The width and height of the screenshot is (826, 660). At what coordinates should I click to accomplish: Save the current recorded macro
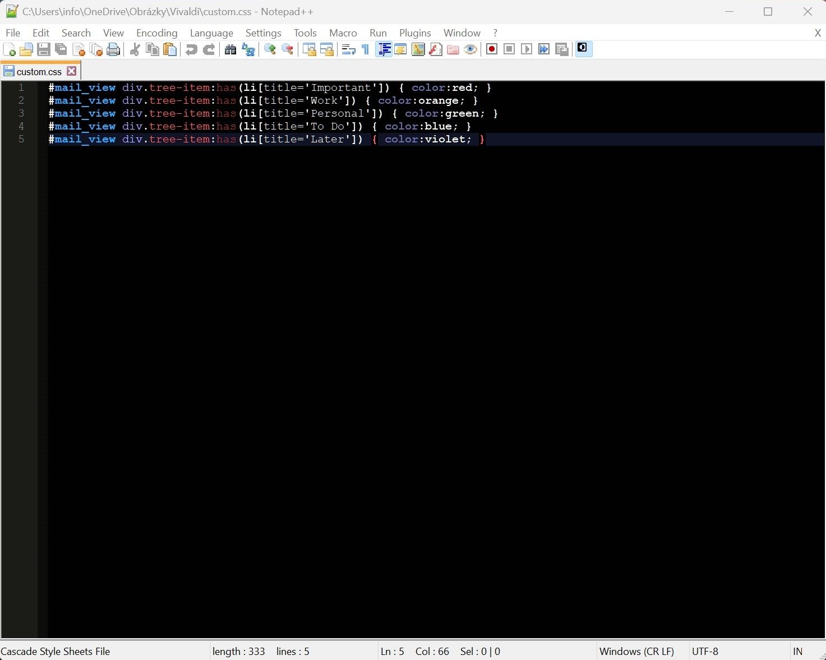[x=561, y=49]
